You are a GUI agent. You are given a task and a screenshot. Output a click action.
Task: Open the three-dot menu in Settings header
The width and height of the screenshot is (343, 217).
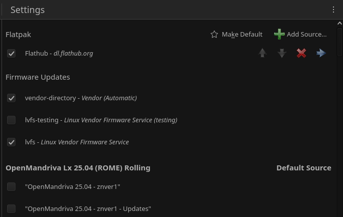pyautogui.click(x=333, y=10)
